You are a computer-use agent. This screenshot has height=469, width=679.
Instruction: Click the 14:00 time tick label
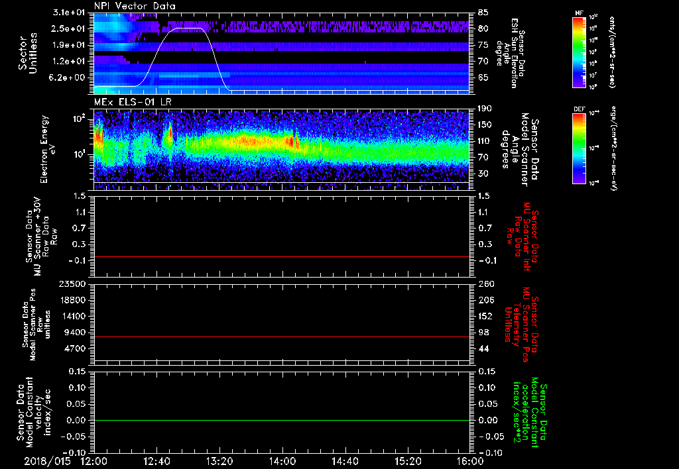click(282, 461)
